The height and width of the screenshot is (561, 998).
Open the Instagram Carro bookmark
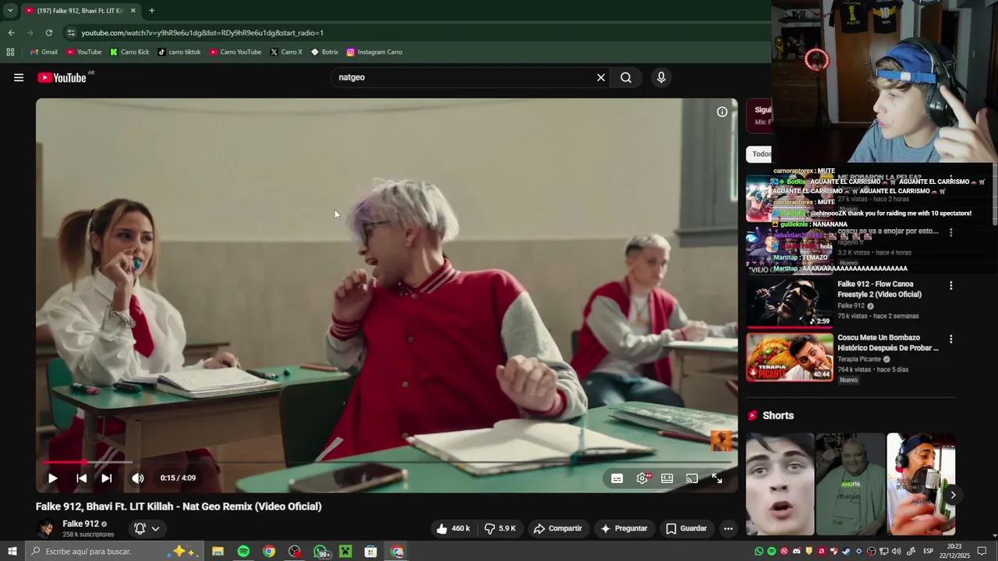click(374, 52)
